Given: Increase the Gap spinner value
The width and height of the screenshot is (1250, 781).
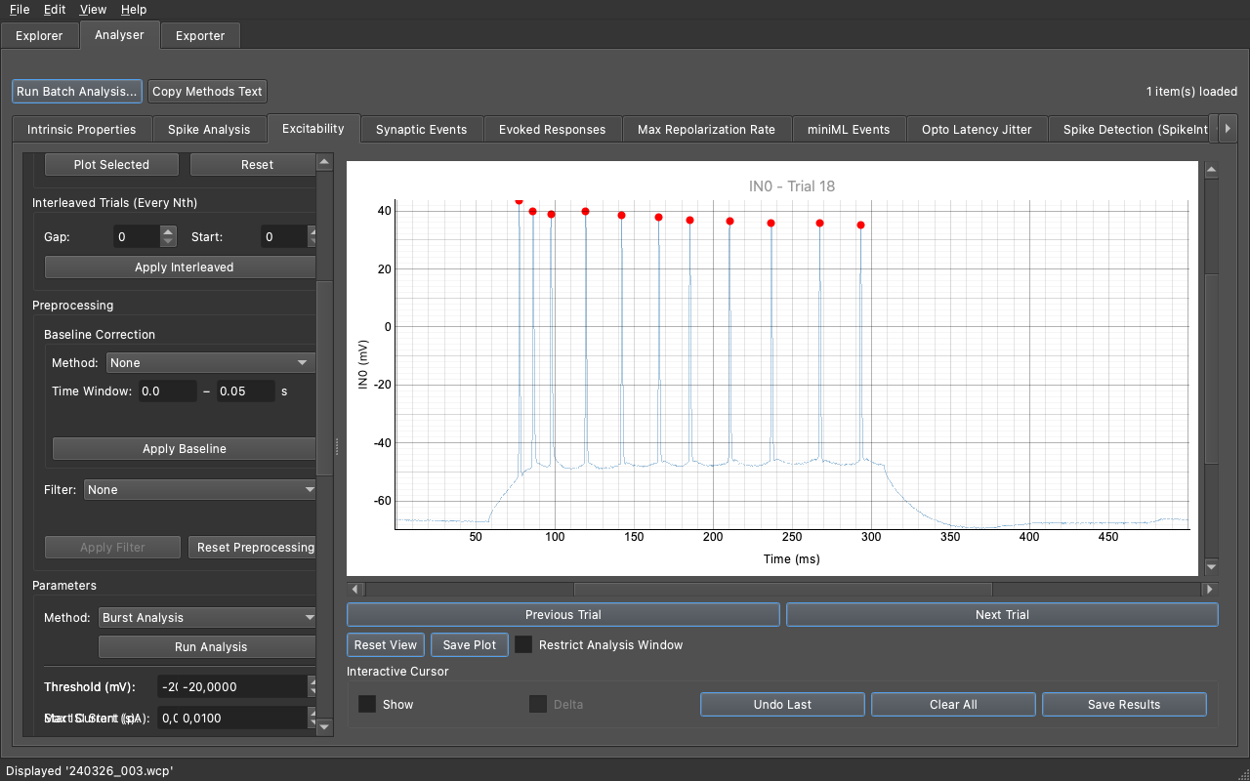Looking at the screenshot, I should pyautogui.click(x=168, y=231).
